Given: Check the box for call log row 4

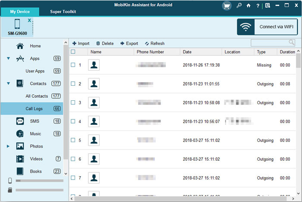Looking at the screenshot, I should [x=73, y=121].
